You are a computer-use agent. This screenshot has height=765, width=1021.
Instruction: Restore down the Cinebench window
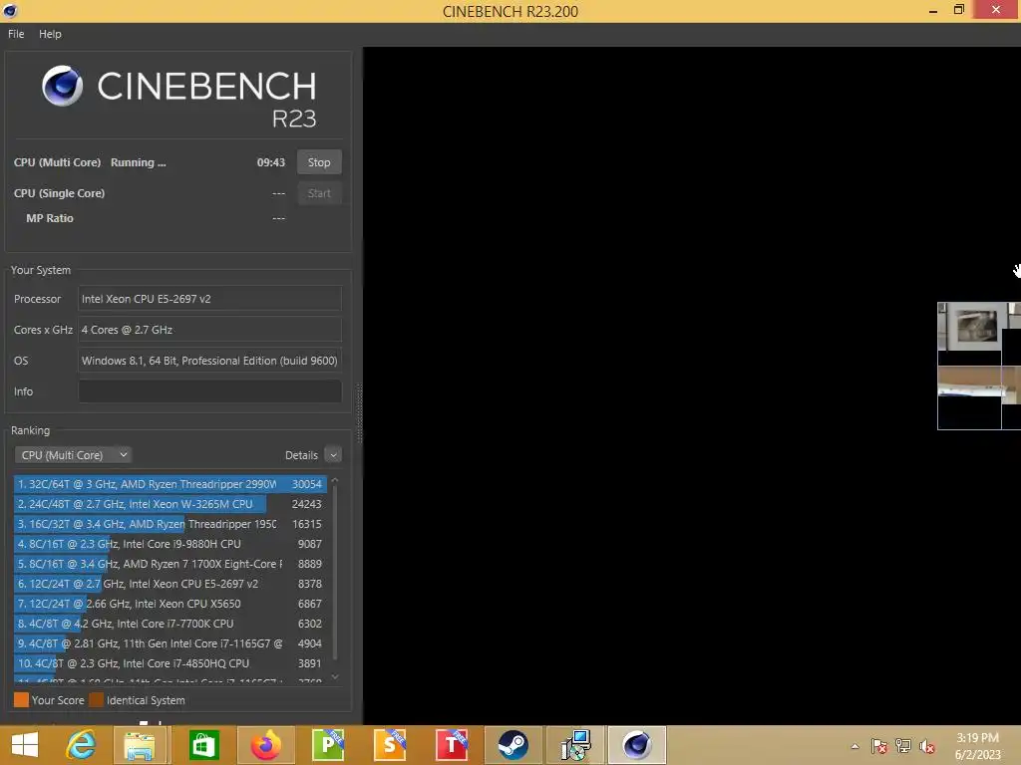(958, 10)
